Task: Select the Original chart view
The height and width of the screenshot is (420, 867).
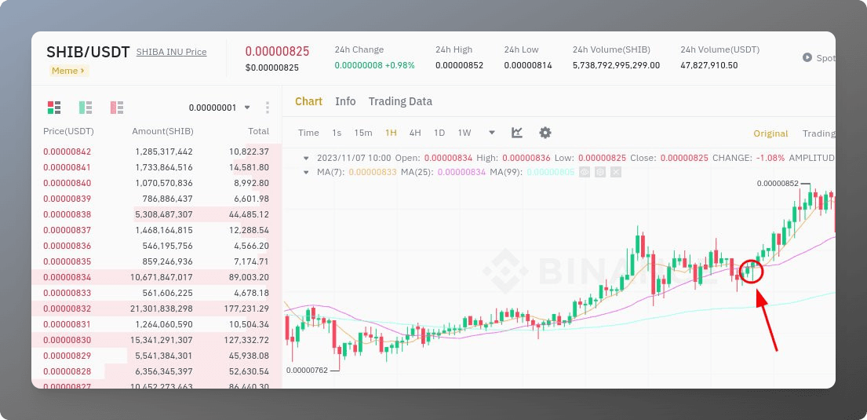Action: tap(770, 133)
